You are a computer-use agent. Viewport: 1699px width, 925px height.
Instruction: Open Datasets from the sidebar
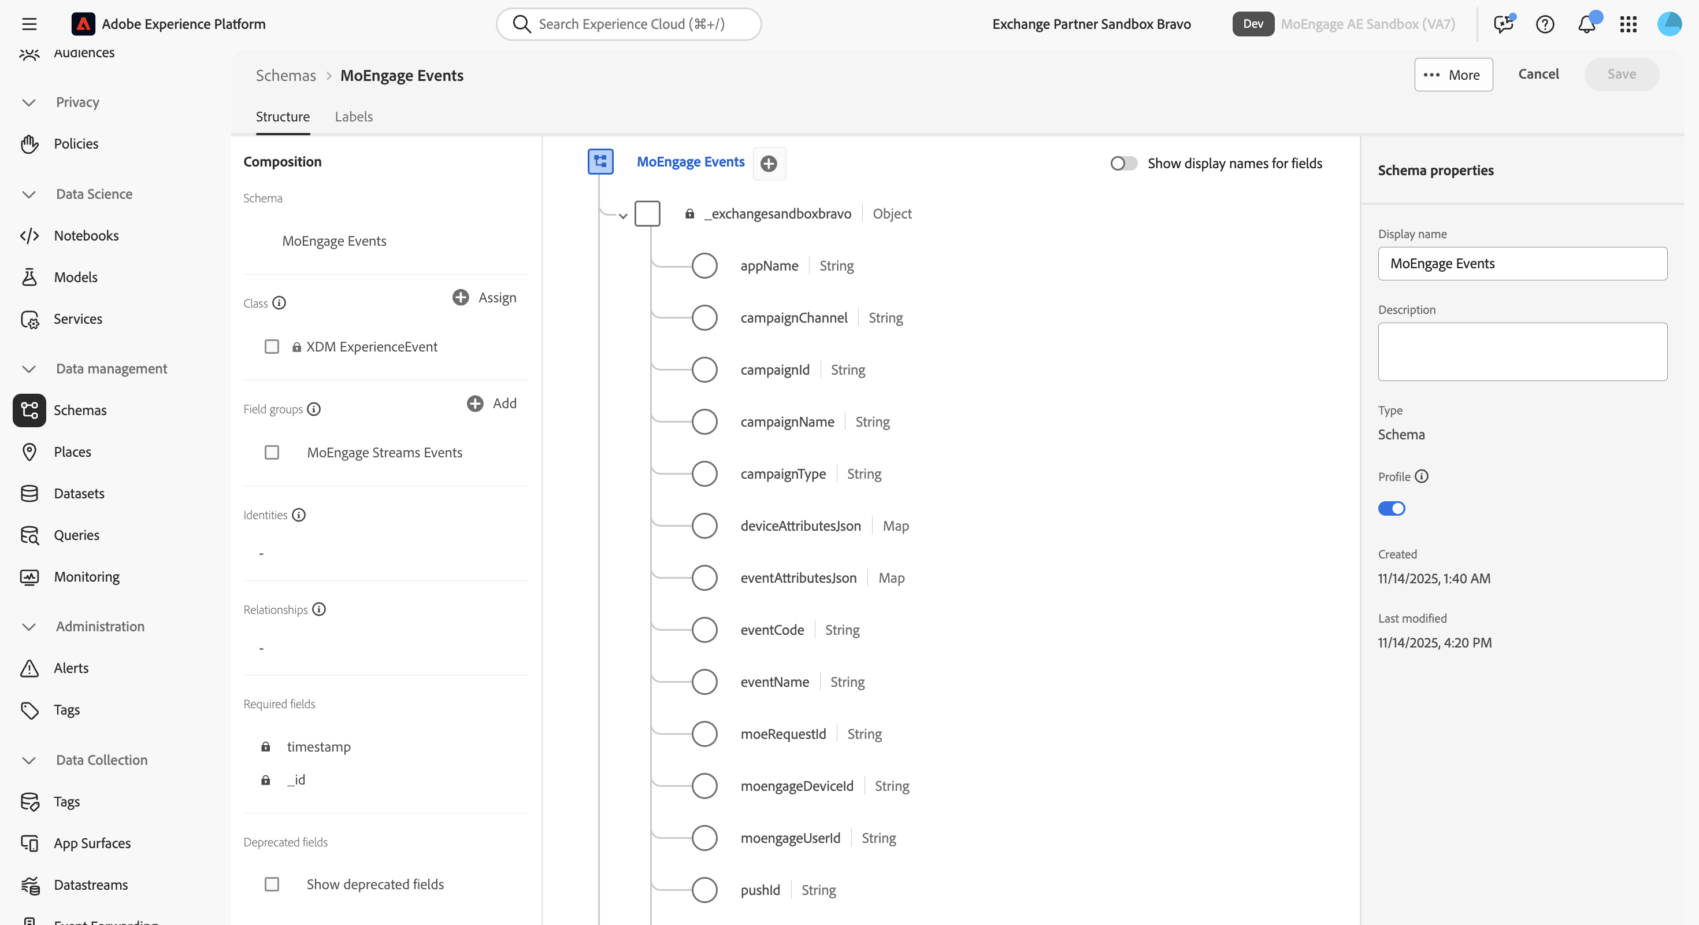pos(79,493)
